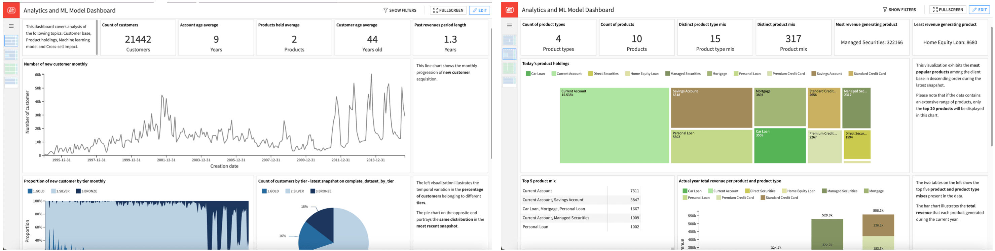This screenshot has width=995, height=251.
Task: Click 'Current Account, Savings Account' table row
Action: [581, 200]
